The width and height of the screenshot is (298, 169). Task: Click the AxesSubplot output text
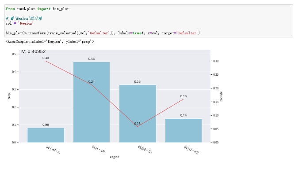[50, 41]
